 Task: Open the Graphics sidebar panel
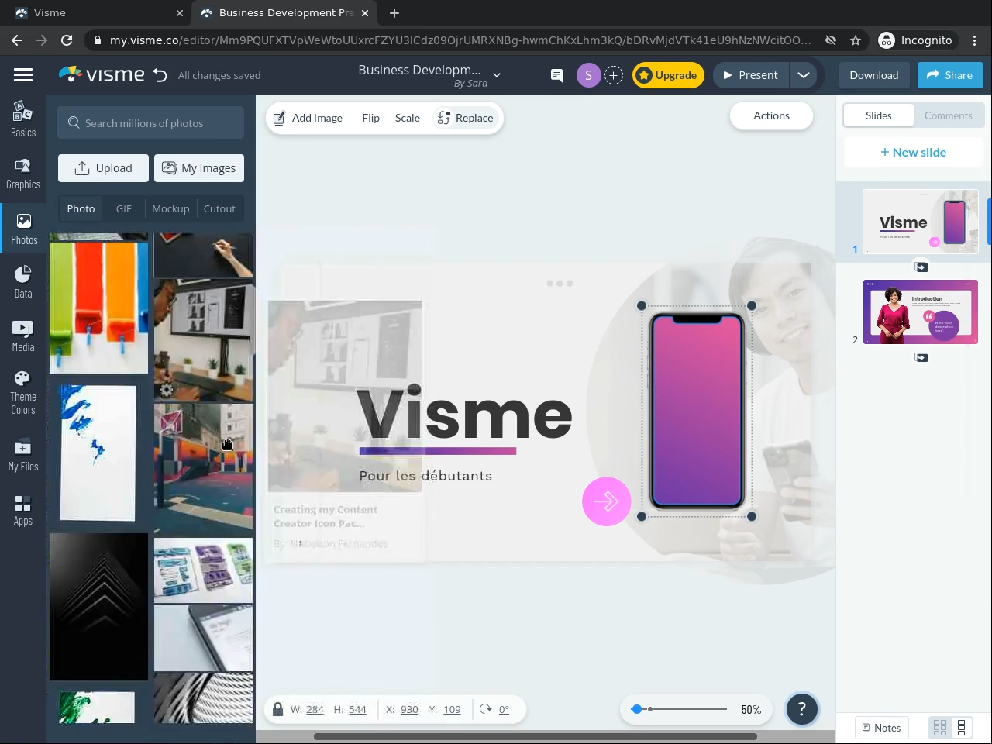click(x=23, y=174)
